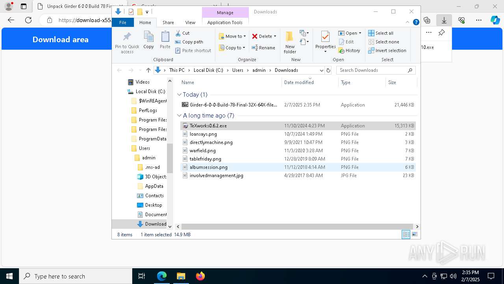Select albumsession.png file
This screenshot has height=284, width=504.
(298, 167)
